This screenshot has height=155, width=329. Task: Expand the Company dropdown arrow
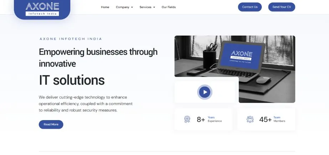tap(132, 7)
